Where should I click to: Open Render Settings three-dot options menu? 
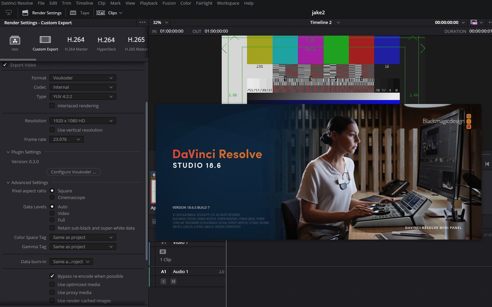[x=142, y=22]
